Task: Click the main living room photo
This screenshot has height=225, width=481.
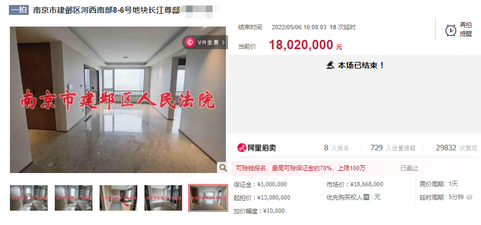Action: [x=118, y=100]
